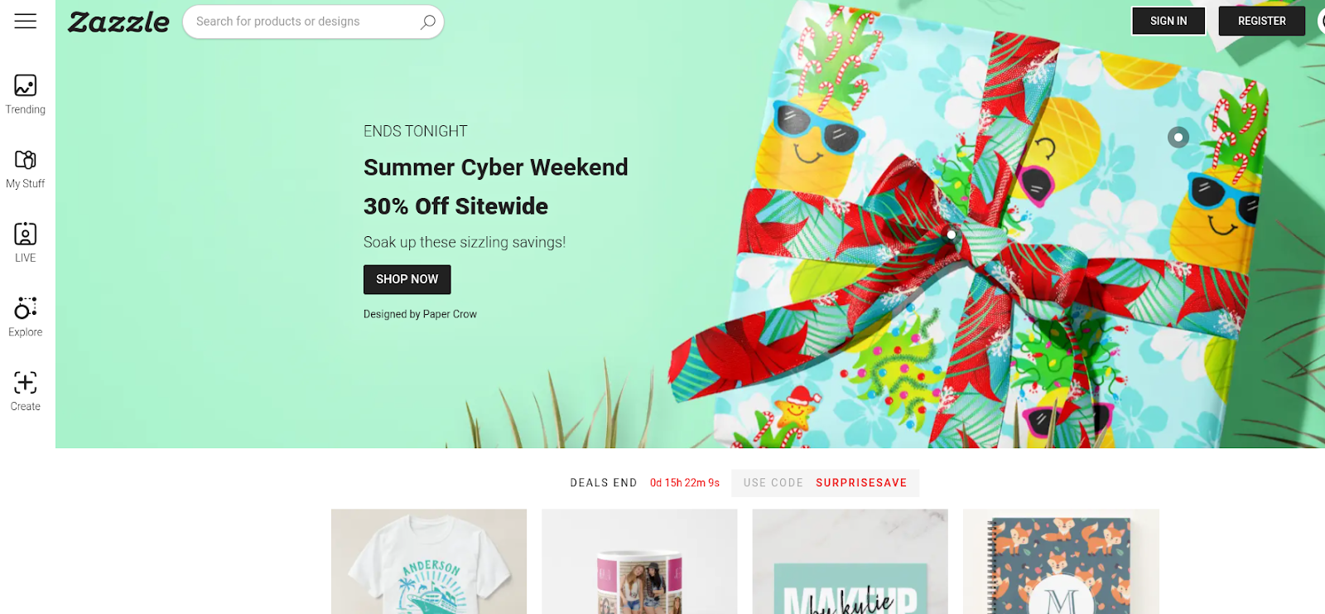The height and width of the screenshot is (614, 1325).
Task: Open the LIVE sidebar icon
Action: (26, 234)
